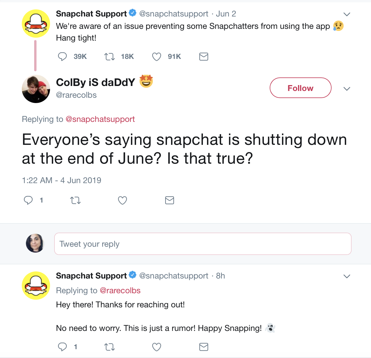This screenshot has width=371, height=358.
Task: Open options chevron on the 8h reply tweet
Action: point(347,276)
